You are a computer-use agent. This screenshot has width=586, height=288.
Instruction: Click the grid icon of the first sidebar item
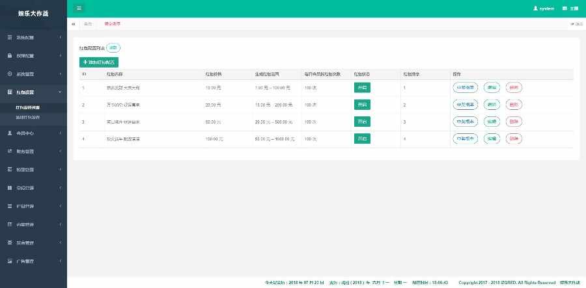click(x=10, y=38)
